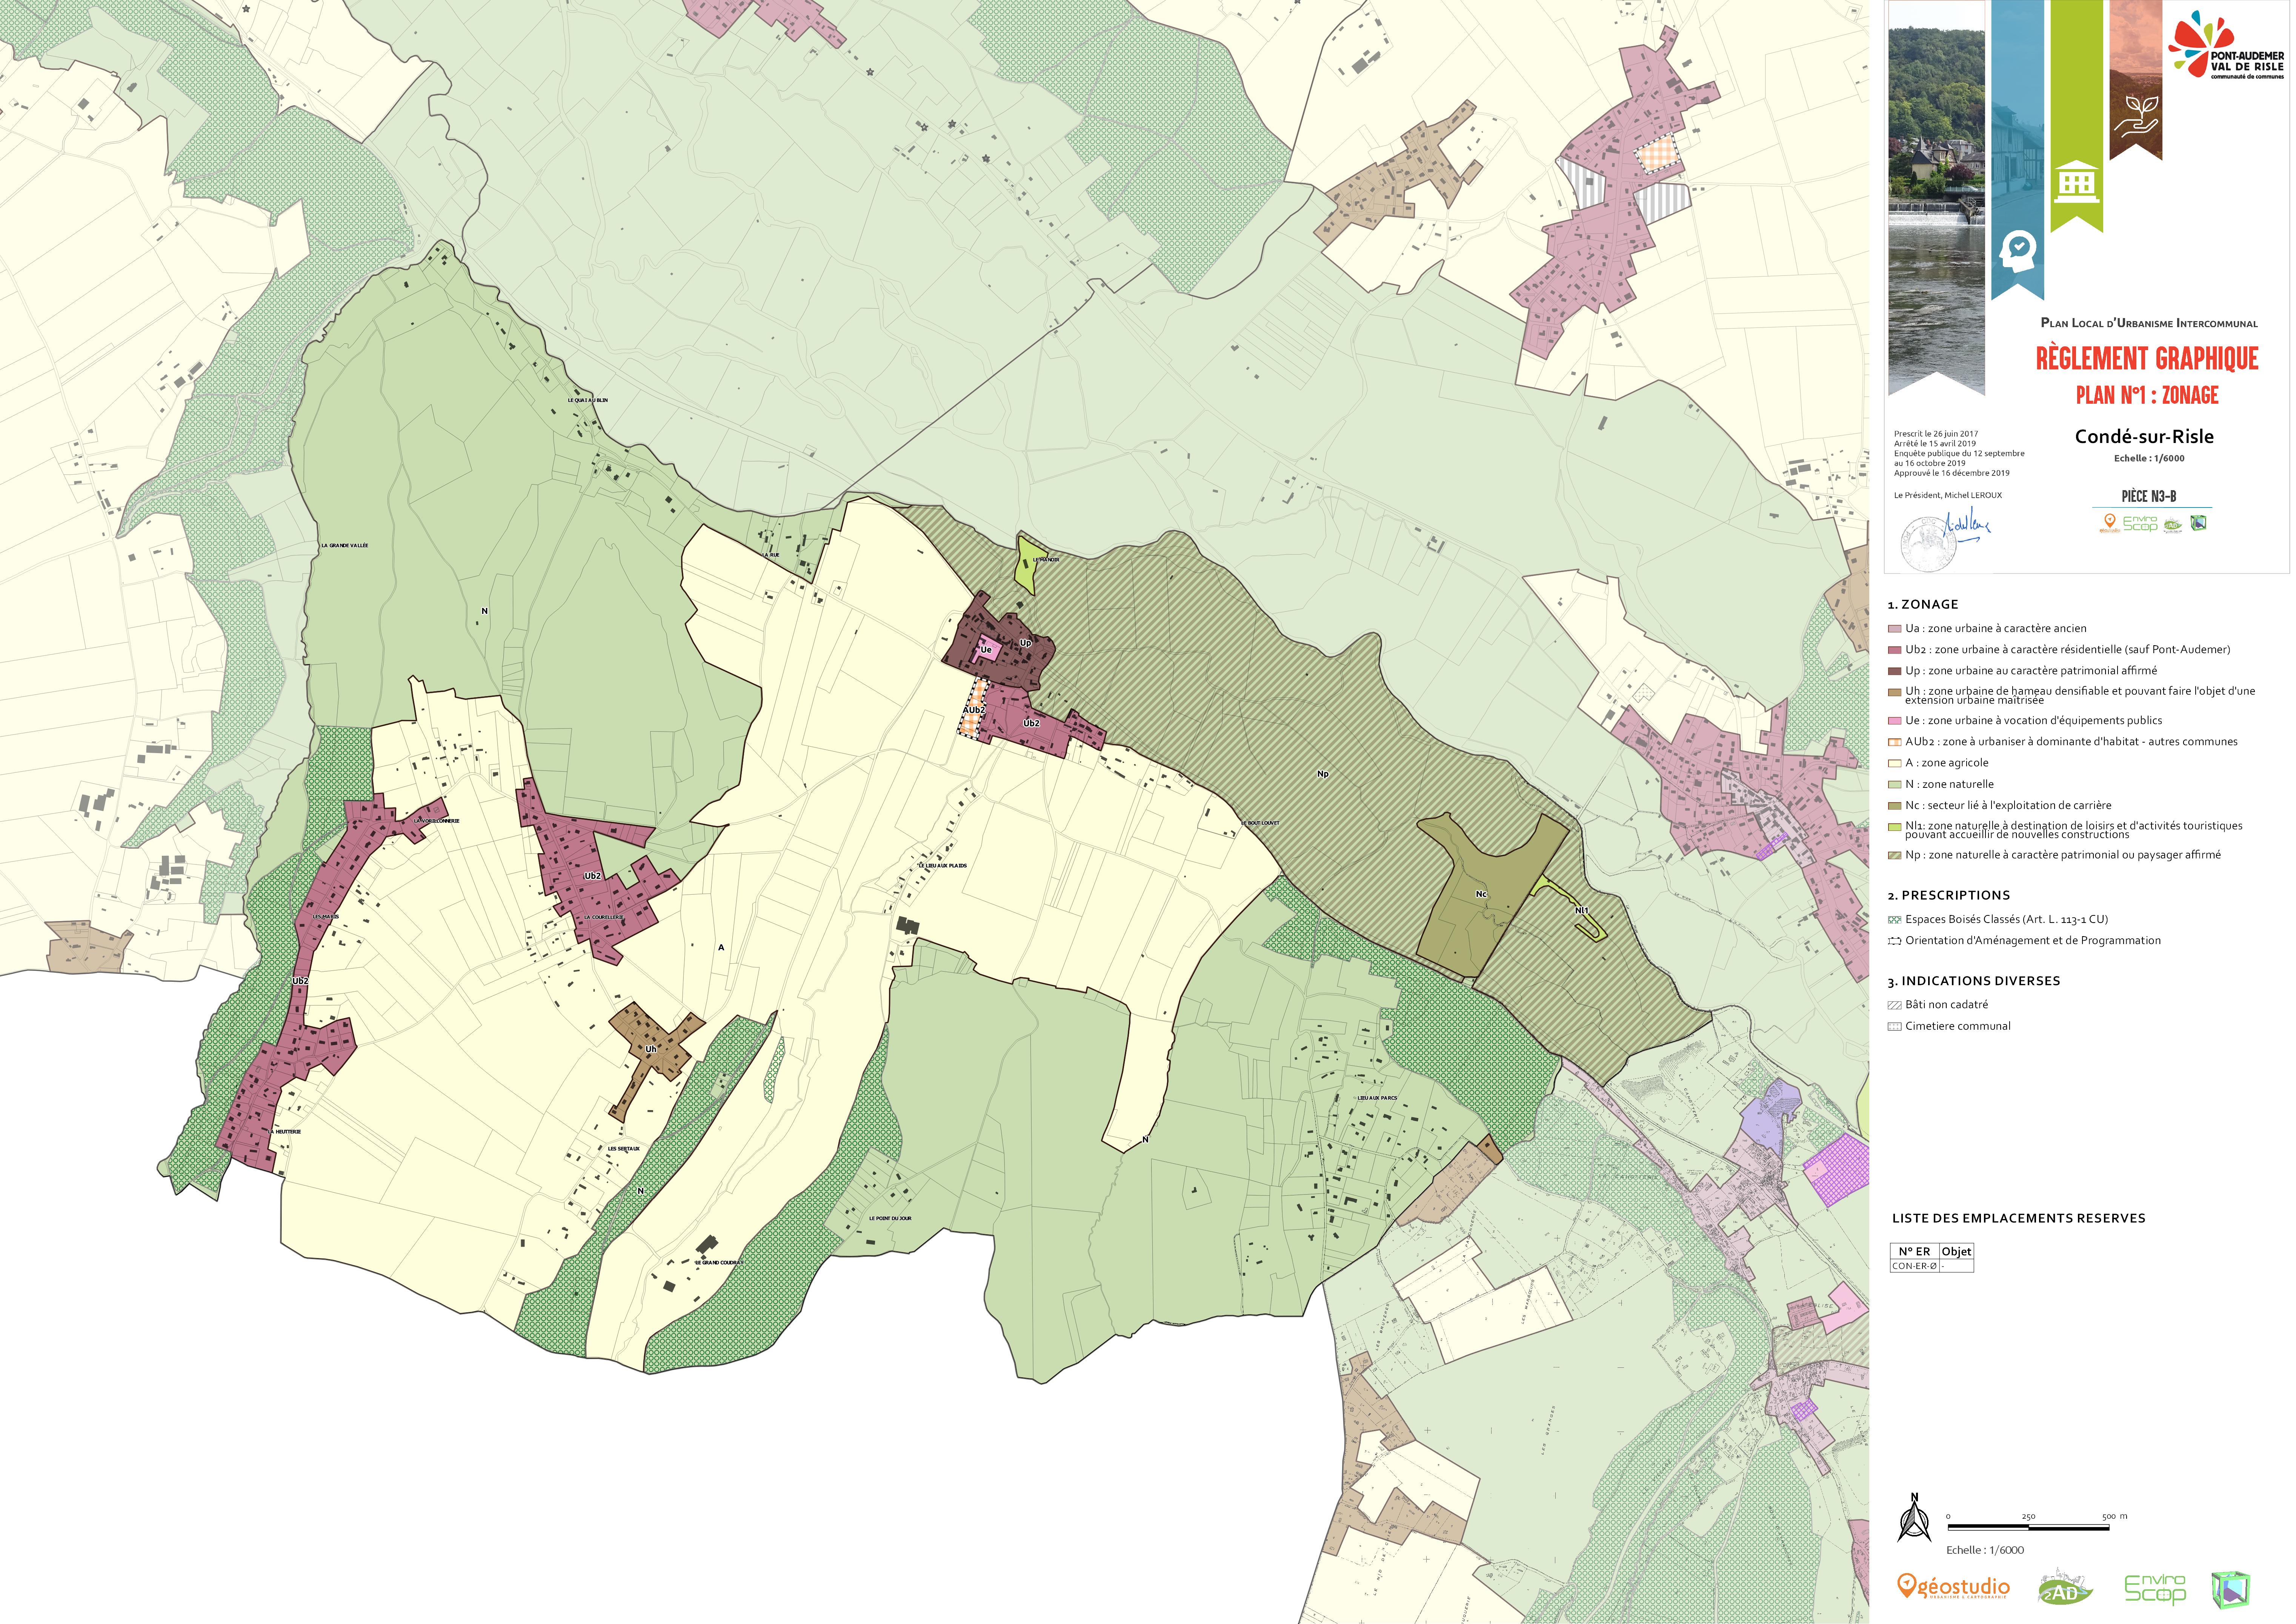Select the A zone agricole swatch

1894,763
